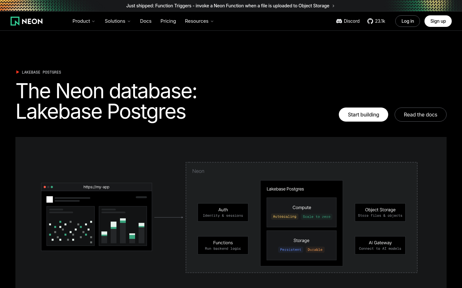Expand the Product dropdown chevron

(x=93, y=21)
